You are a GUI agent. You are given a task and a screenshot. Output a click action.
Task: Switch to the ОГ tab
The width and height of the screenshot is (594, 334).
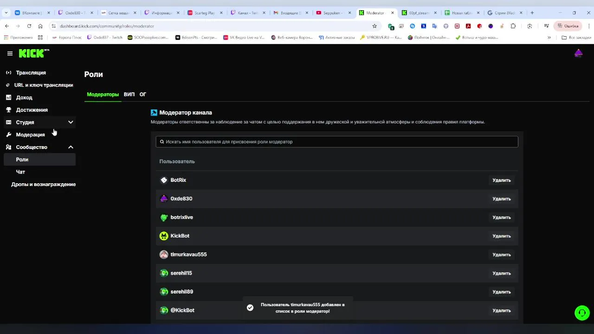pyautogui.click(x=143, y=94)
